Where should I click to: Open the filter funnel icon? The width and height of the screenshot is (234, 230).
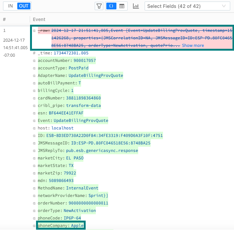99,6
